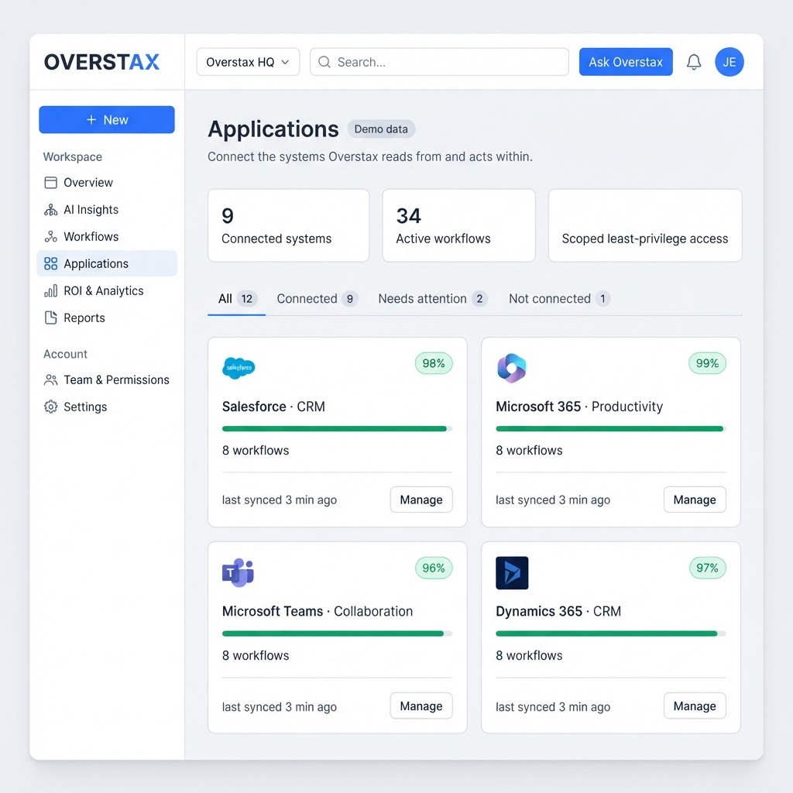Open ROI & Analytics in the sidebar
Screen dimensions: 793x793
click(x=107, y=291)
